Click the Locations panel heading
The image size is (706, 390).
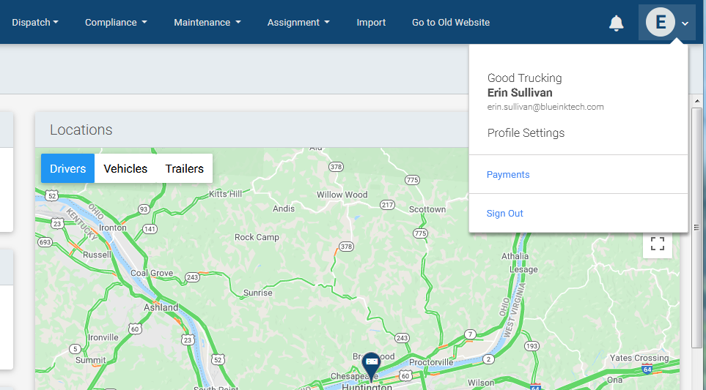(x=81, y=130)
